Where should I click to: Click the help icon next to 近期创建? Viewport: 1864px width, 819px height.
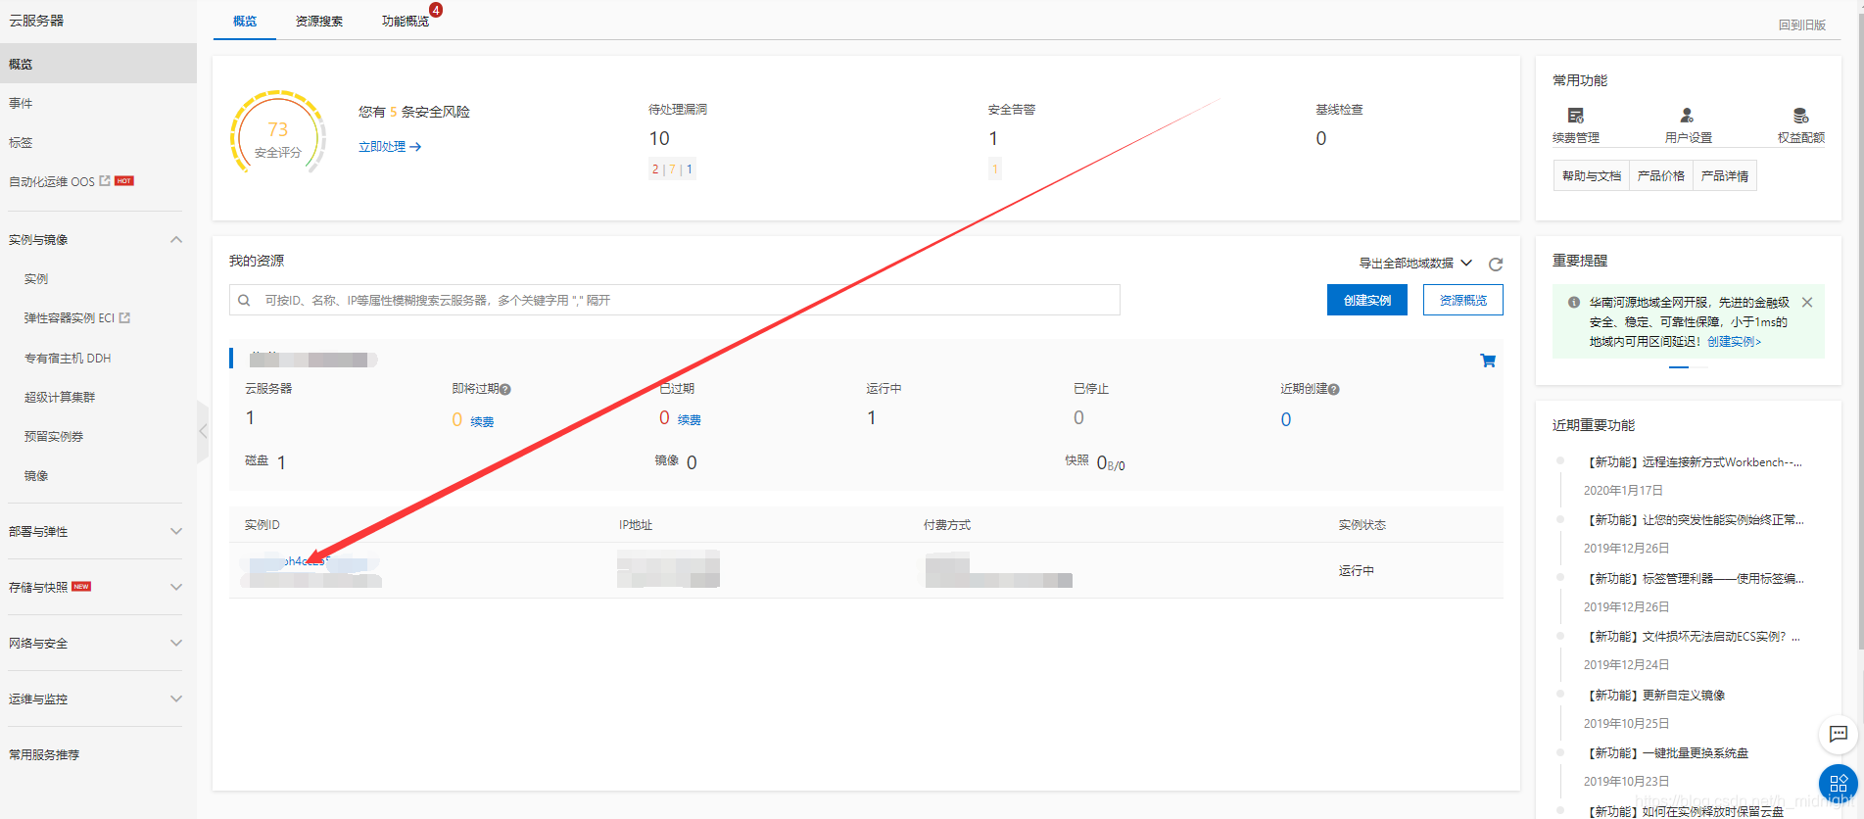[1334, 389]
